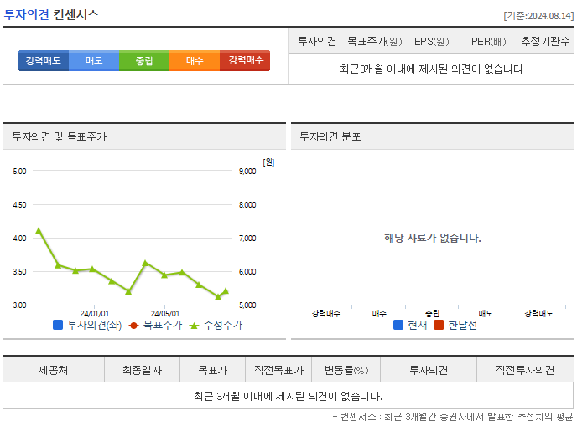Click the 중립 distribution axis label
577x426 pixels.
(433, 313)
